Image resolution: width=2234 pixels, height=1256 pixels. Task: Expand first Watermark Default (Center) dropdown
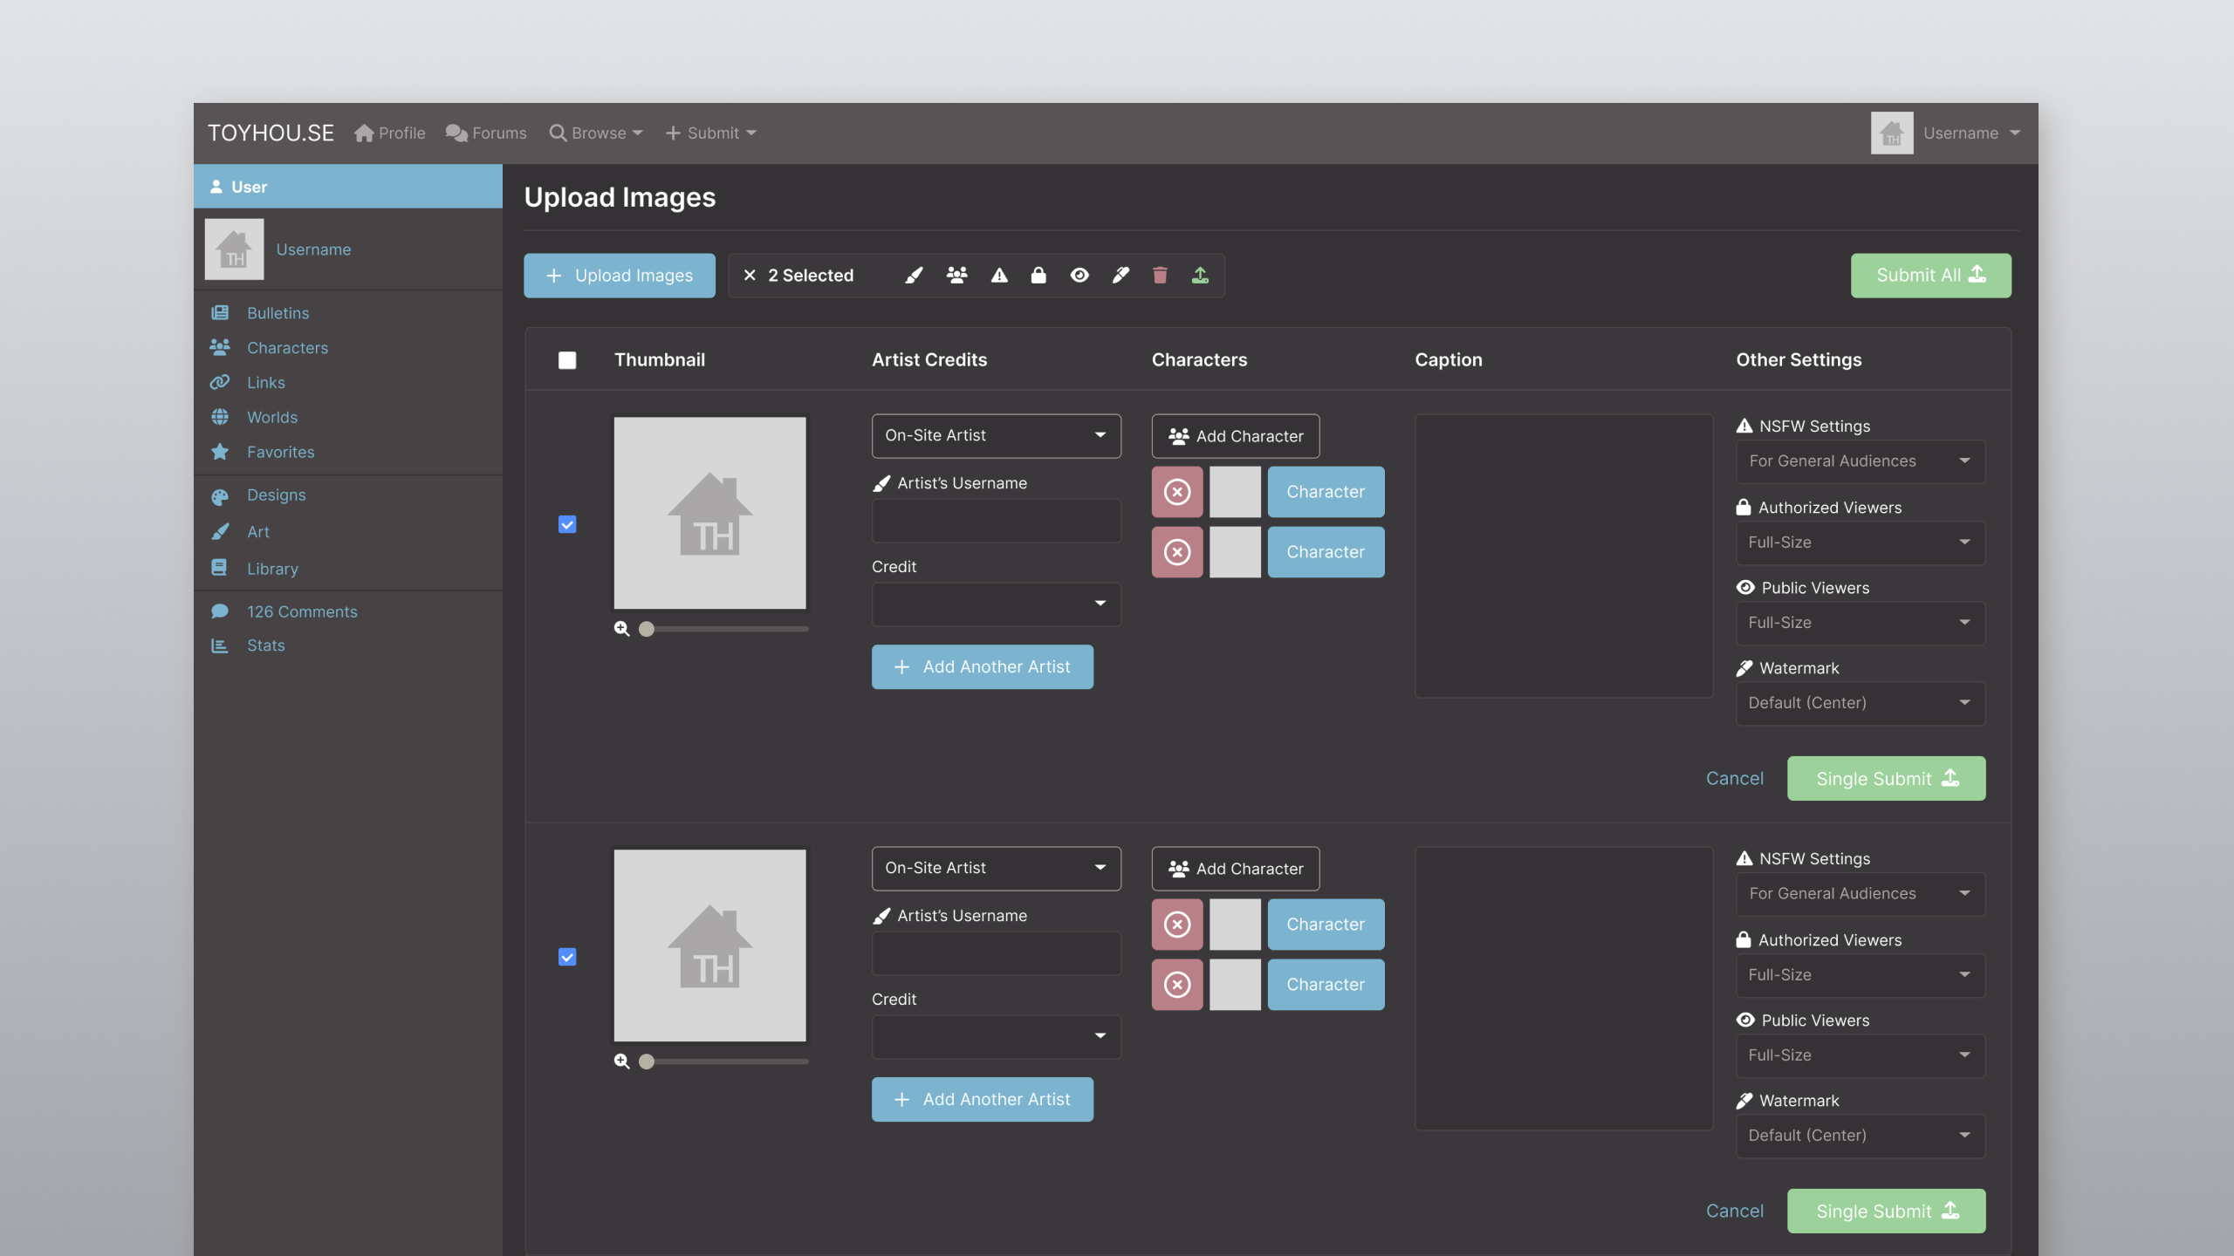click(1860, 703)
